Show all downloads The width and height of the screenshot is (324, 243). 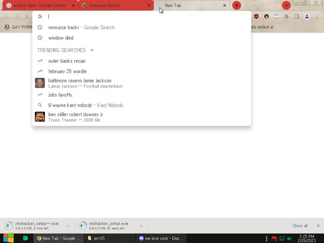click(300, 226)
